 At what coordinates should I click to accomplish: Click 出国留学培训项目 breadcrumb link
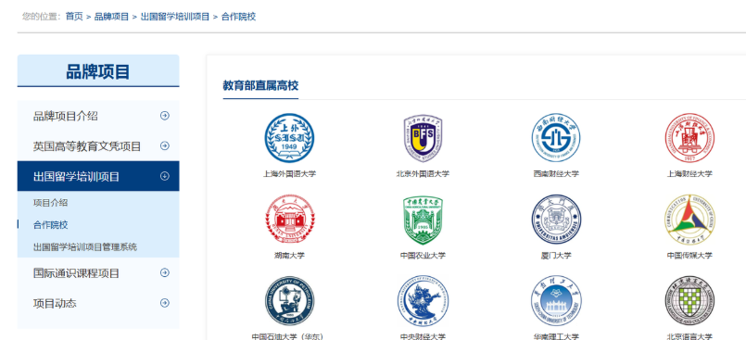pyautogui.click(x=175, y=17)
